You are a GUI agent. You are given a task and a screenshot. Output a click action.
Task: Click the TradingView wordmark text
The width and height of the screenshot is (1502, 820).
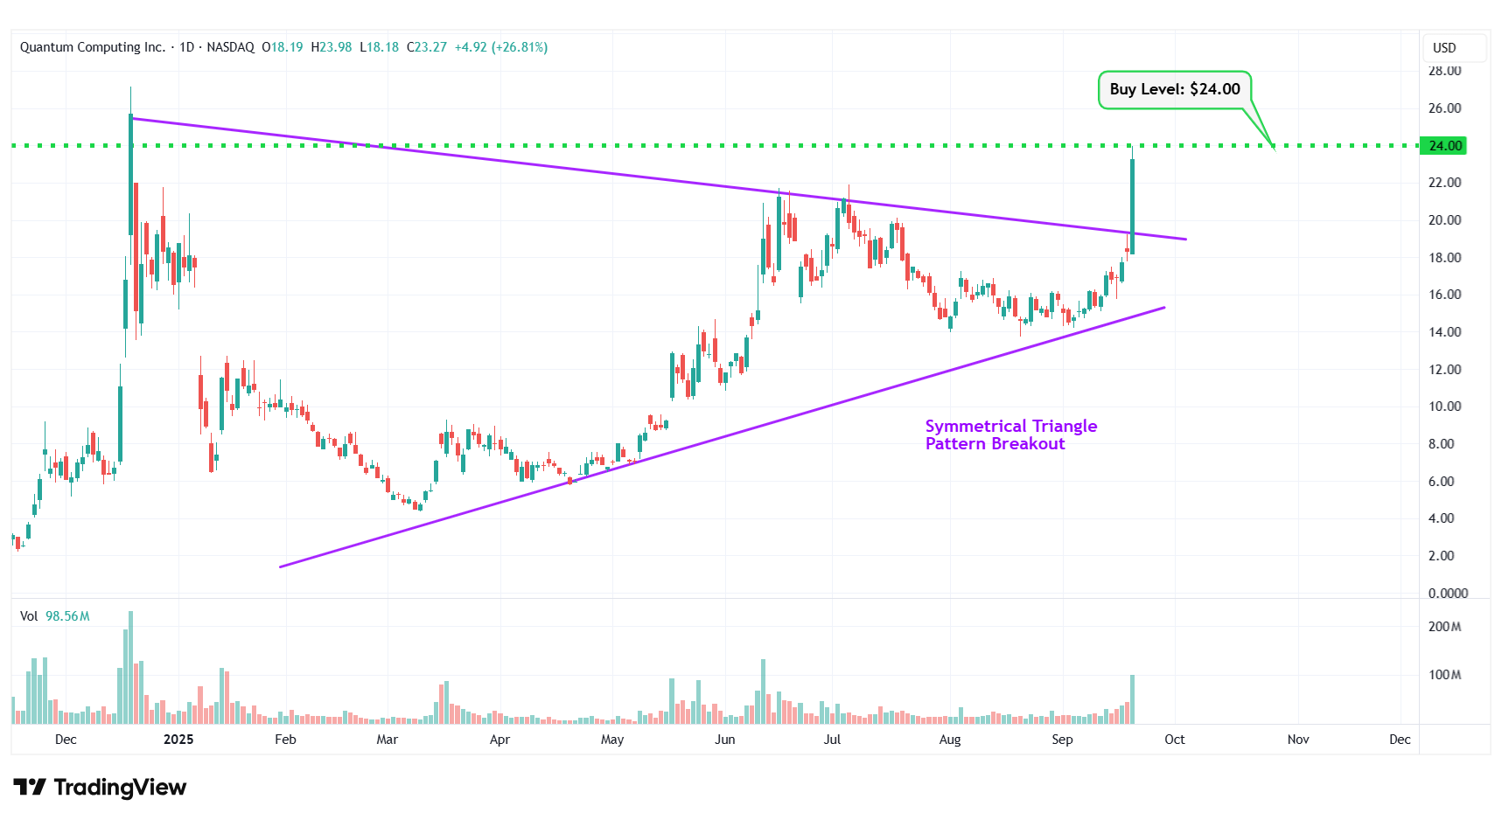pos(120,788)
